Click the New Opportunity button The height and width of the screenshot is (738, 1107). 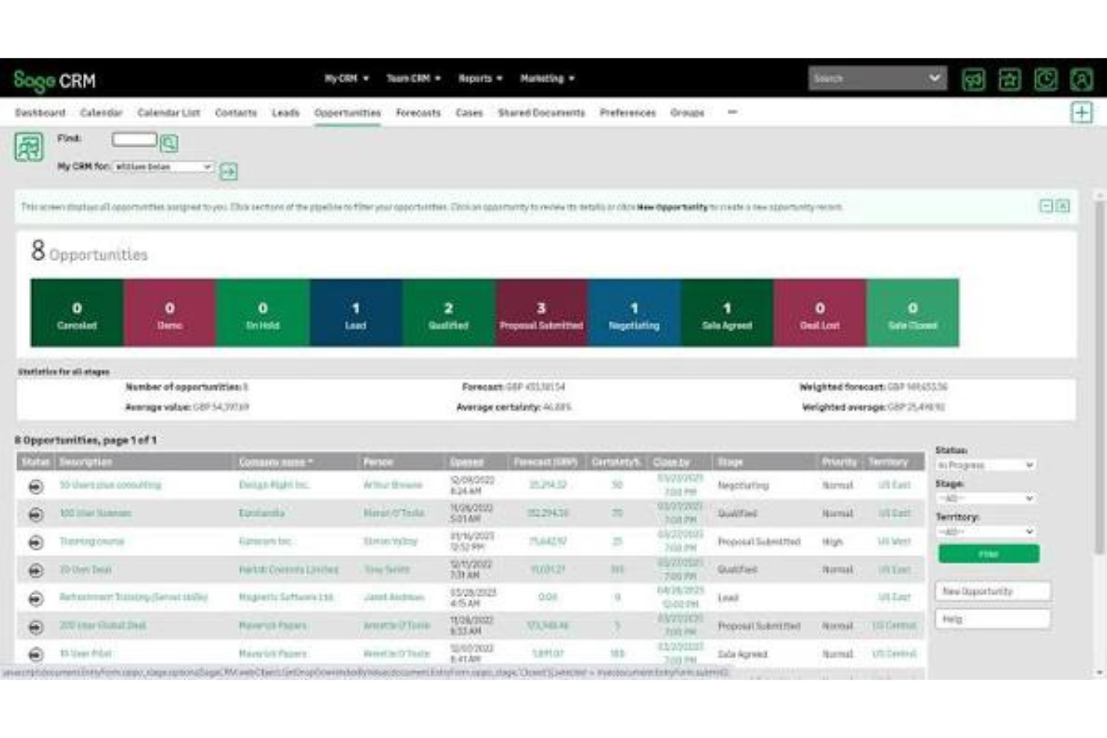tap(993, 591)
